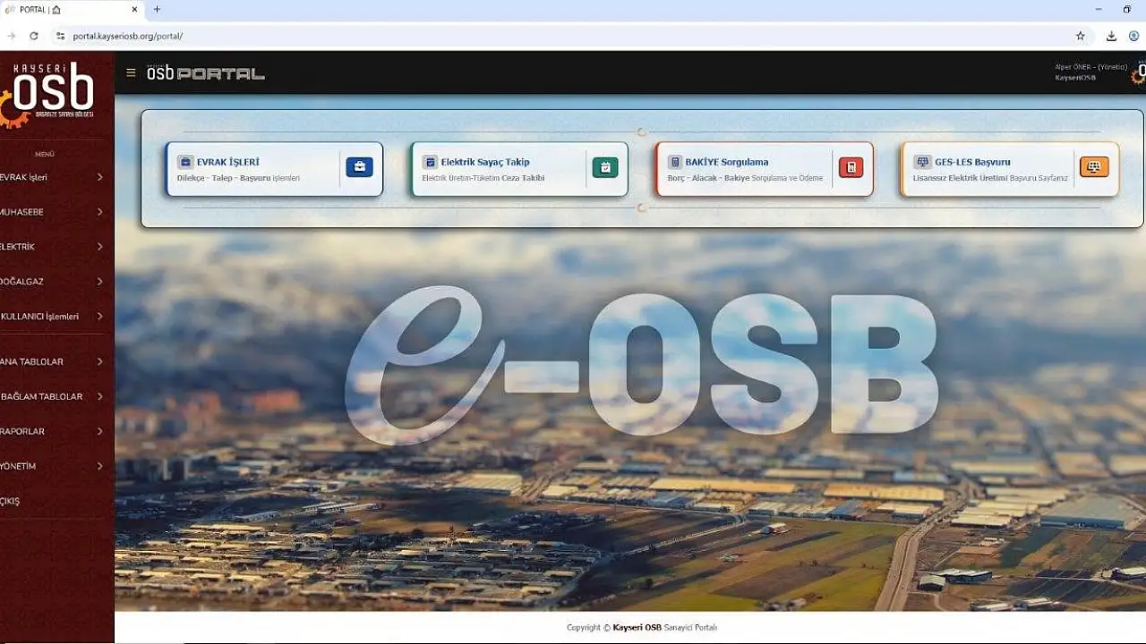Click the blue briefcase icon on EVRAK İŞLERİ card
Screen dimensions: 1146x644
tap(359, 167)
